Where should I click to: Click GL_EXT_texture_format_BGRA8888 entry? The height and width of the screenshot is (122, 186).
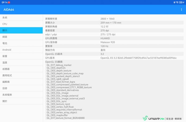tap(66, 118)
